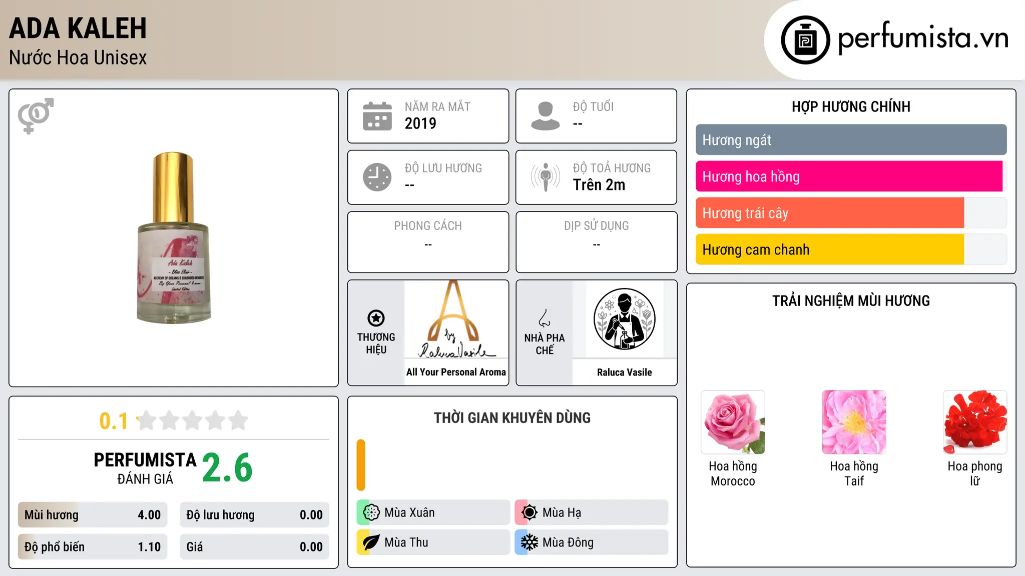Click the Hương trái cây accord bar
Viewport: 1025px width, 576px height.
(x=851, y=213)
